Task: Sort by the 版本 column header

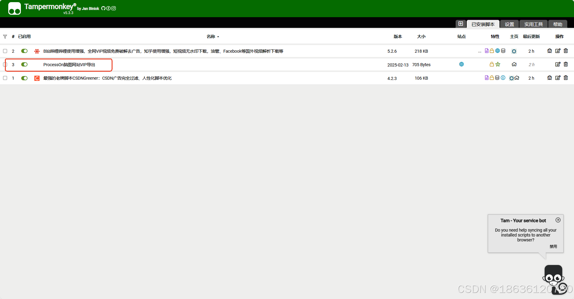Action: click(x=398, y=36)
